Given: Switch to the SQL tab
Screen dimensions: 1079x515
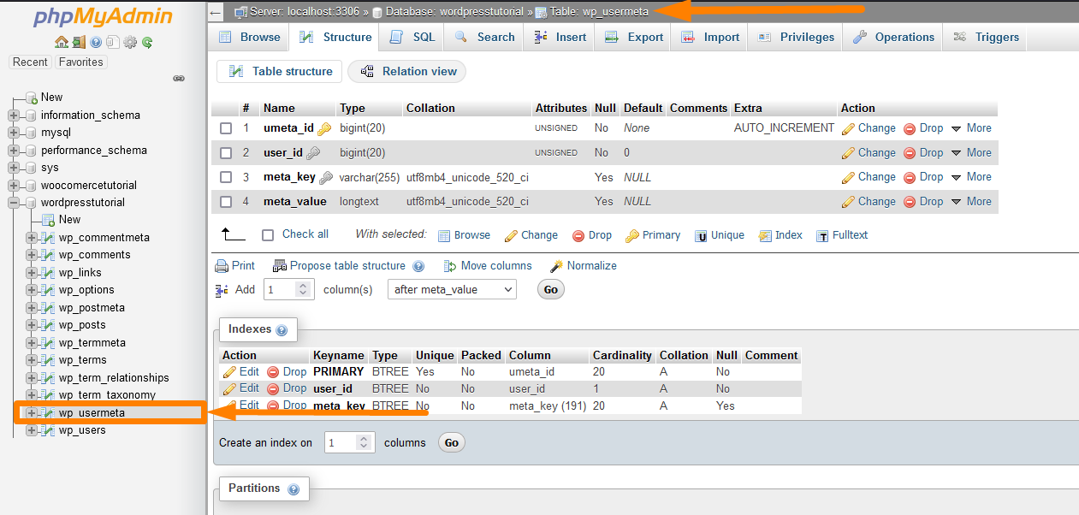Looking at the screenshot, I should point(413,37).
